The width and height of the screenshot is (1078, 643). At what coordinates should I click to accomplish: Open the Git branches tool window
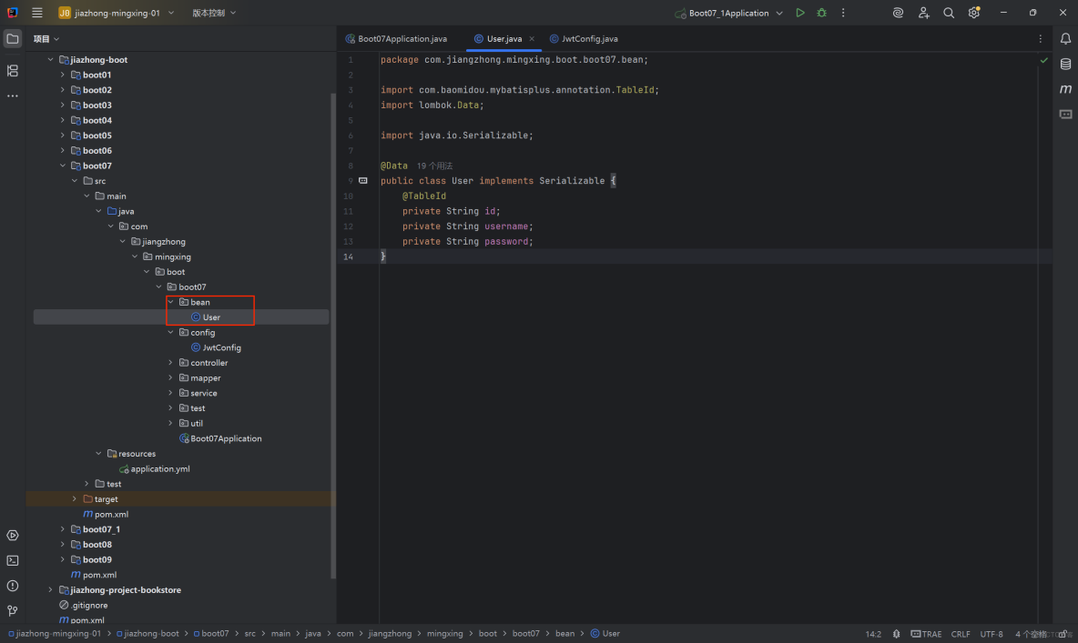12,611
